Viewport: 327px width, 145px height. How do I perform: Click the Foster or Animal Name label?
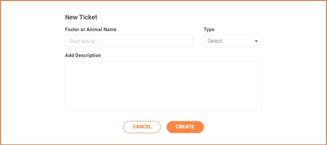pos(91,29)
